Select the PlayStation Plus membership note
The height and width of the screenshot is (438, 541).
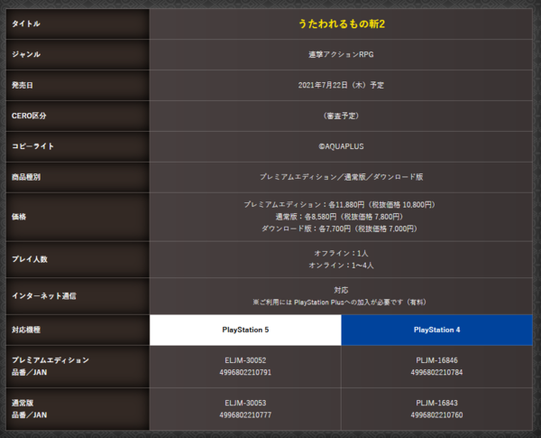point(341,303)
